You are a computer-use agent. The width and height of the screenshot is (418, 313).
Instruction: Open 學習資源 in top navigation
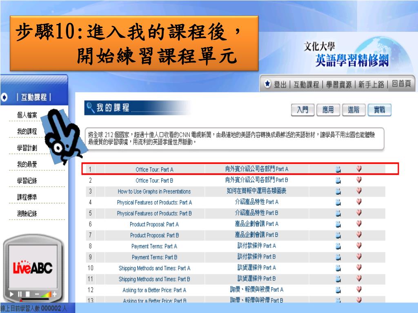339,84
